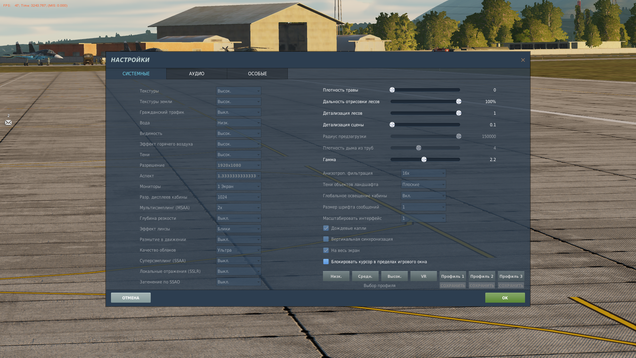The width and height of the screenshot is (636, 358).
Task: Expand the Разрешение 1920x1080 dropdown
Action: (x=238, y=165)
